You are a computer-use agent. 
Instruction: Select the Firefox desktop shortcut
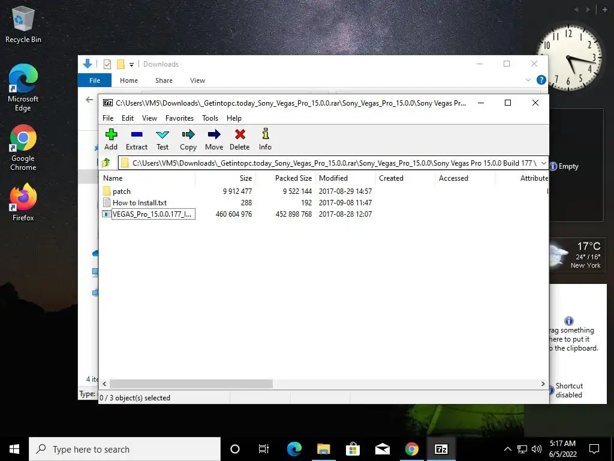pyautogui.click(x=23, y=203)
